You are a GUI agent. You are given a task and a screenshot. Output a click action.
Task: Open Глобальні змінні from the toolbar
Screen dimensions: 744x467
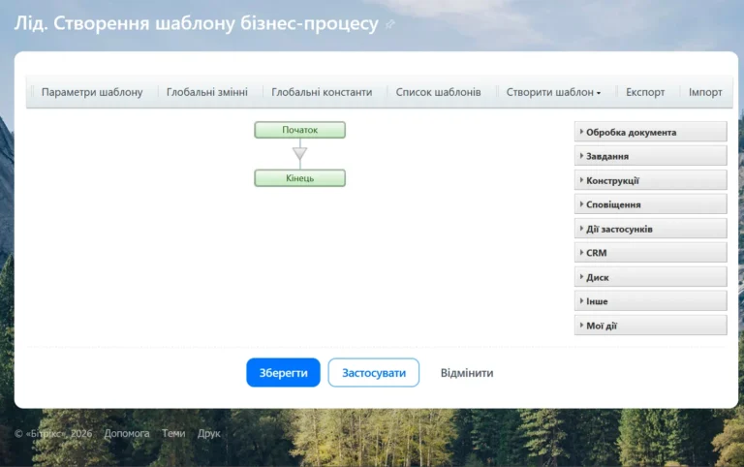click(207, 92)
